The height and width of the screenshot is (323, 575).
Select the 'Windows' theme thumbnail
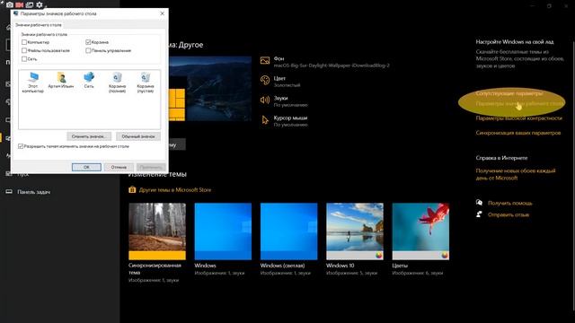[x=223, y=231]
